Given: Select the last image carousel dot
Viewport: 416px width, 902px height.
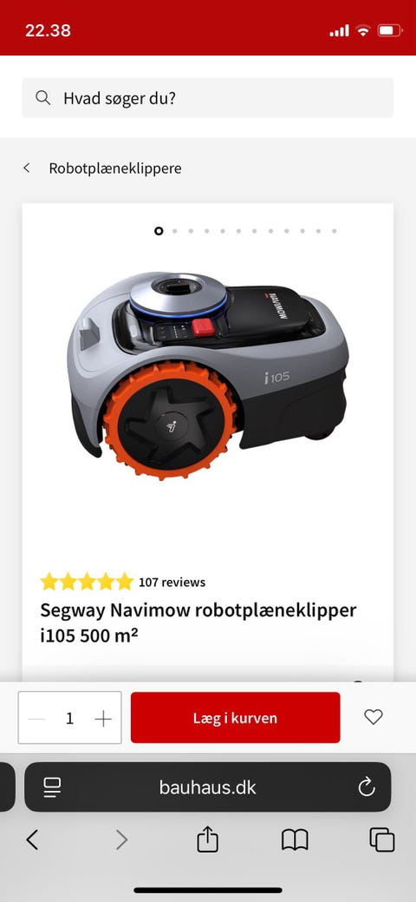Looking at the screenshot, I should [334, 231].
